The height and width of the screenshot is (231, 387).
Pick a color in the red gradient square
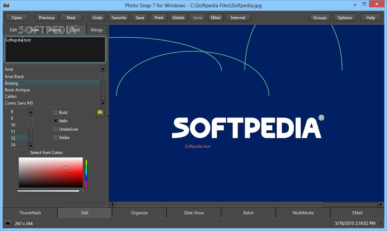51,172
